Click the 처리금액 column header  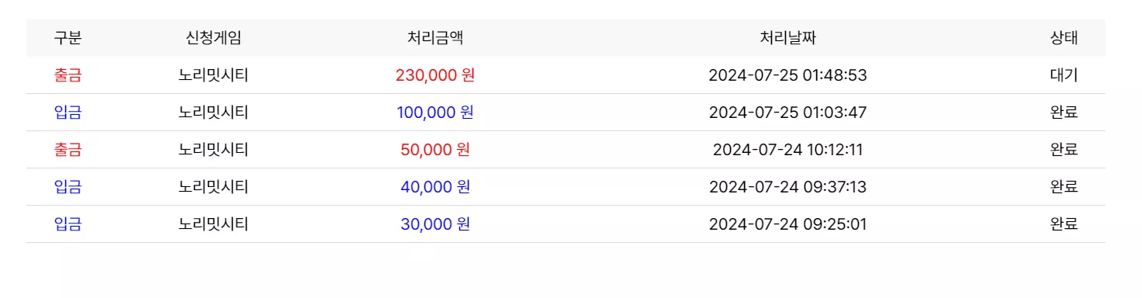click(435, 38)
